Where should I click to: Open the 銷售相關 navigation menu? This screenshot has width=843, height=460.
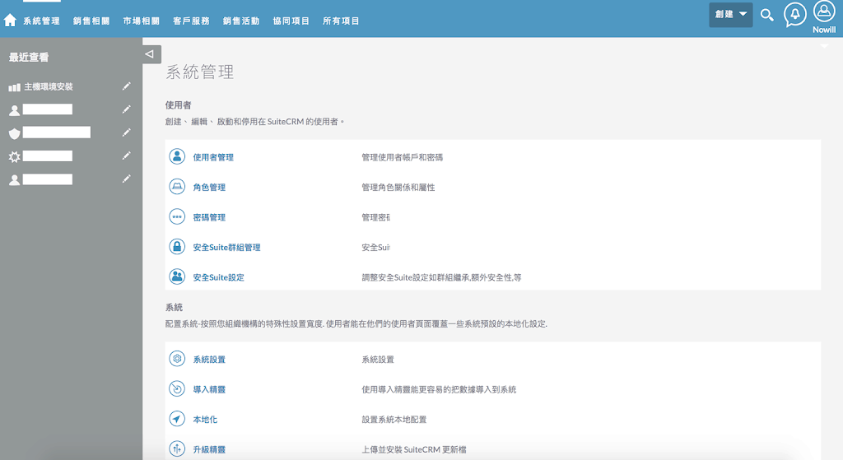(x=91, y=21)
